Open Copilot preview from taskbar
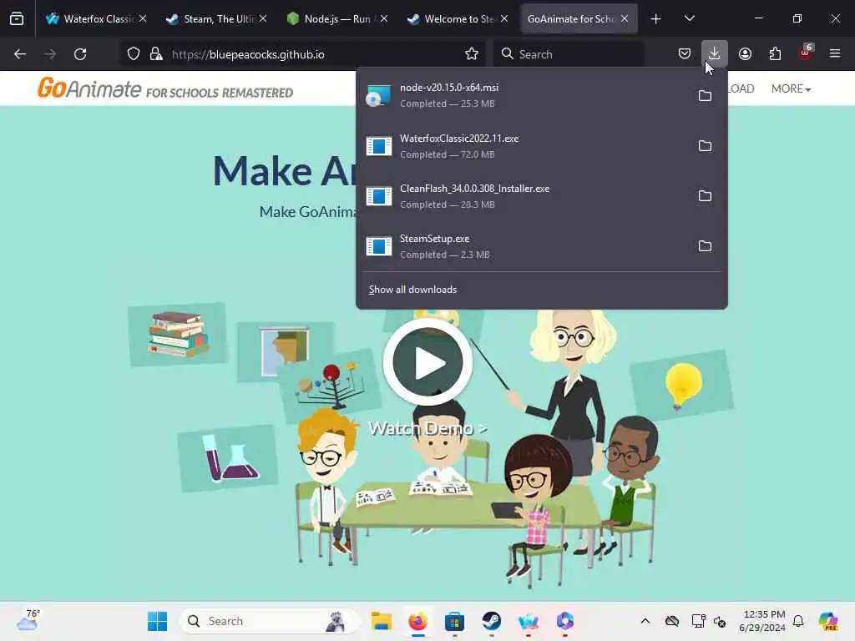The height and width of the screenshot is (641, 855). tap(828, 621)
